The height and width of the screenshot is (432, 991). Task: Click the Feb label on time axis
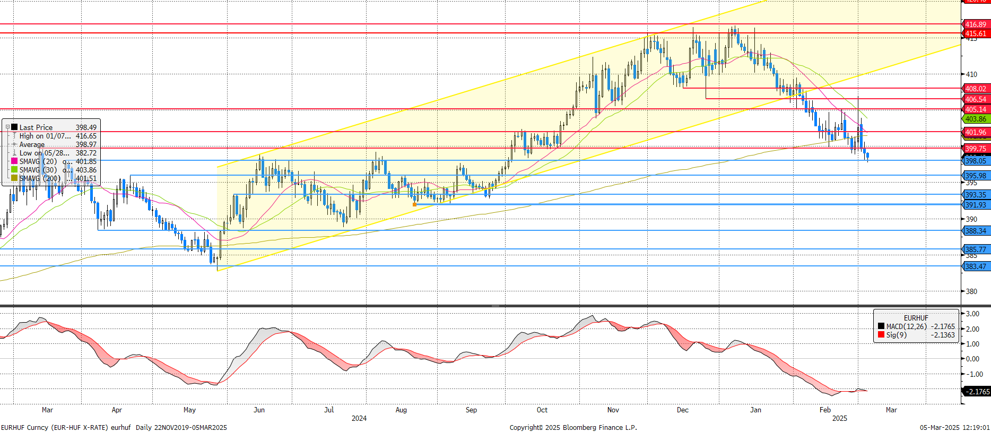point(825,410)
